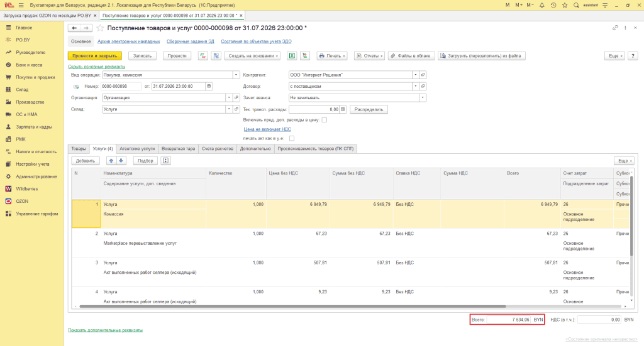This screenshot has width=644, height=346.
Task: Click Показать дополнительные реквизиты link
Action: click(106, 330)
